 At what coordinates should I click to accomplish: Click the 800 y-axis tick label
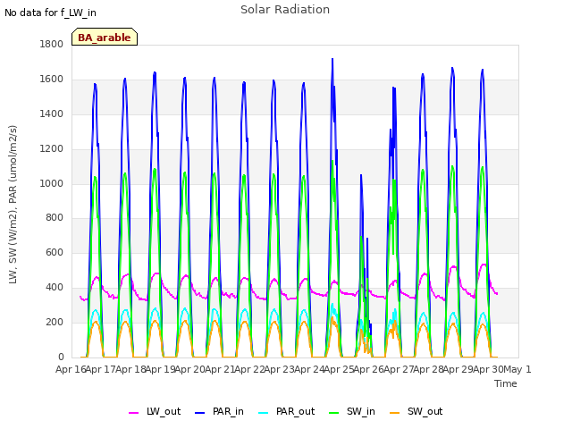pos(55,218)
